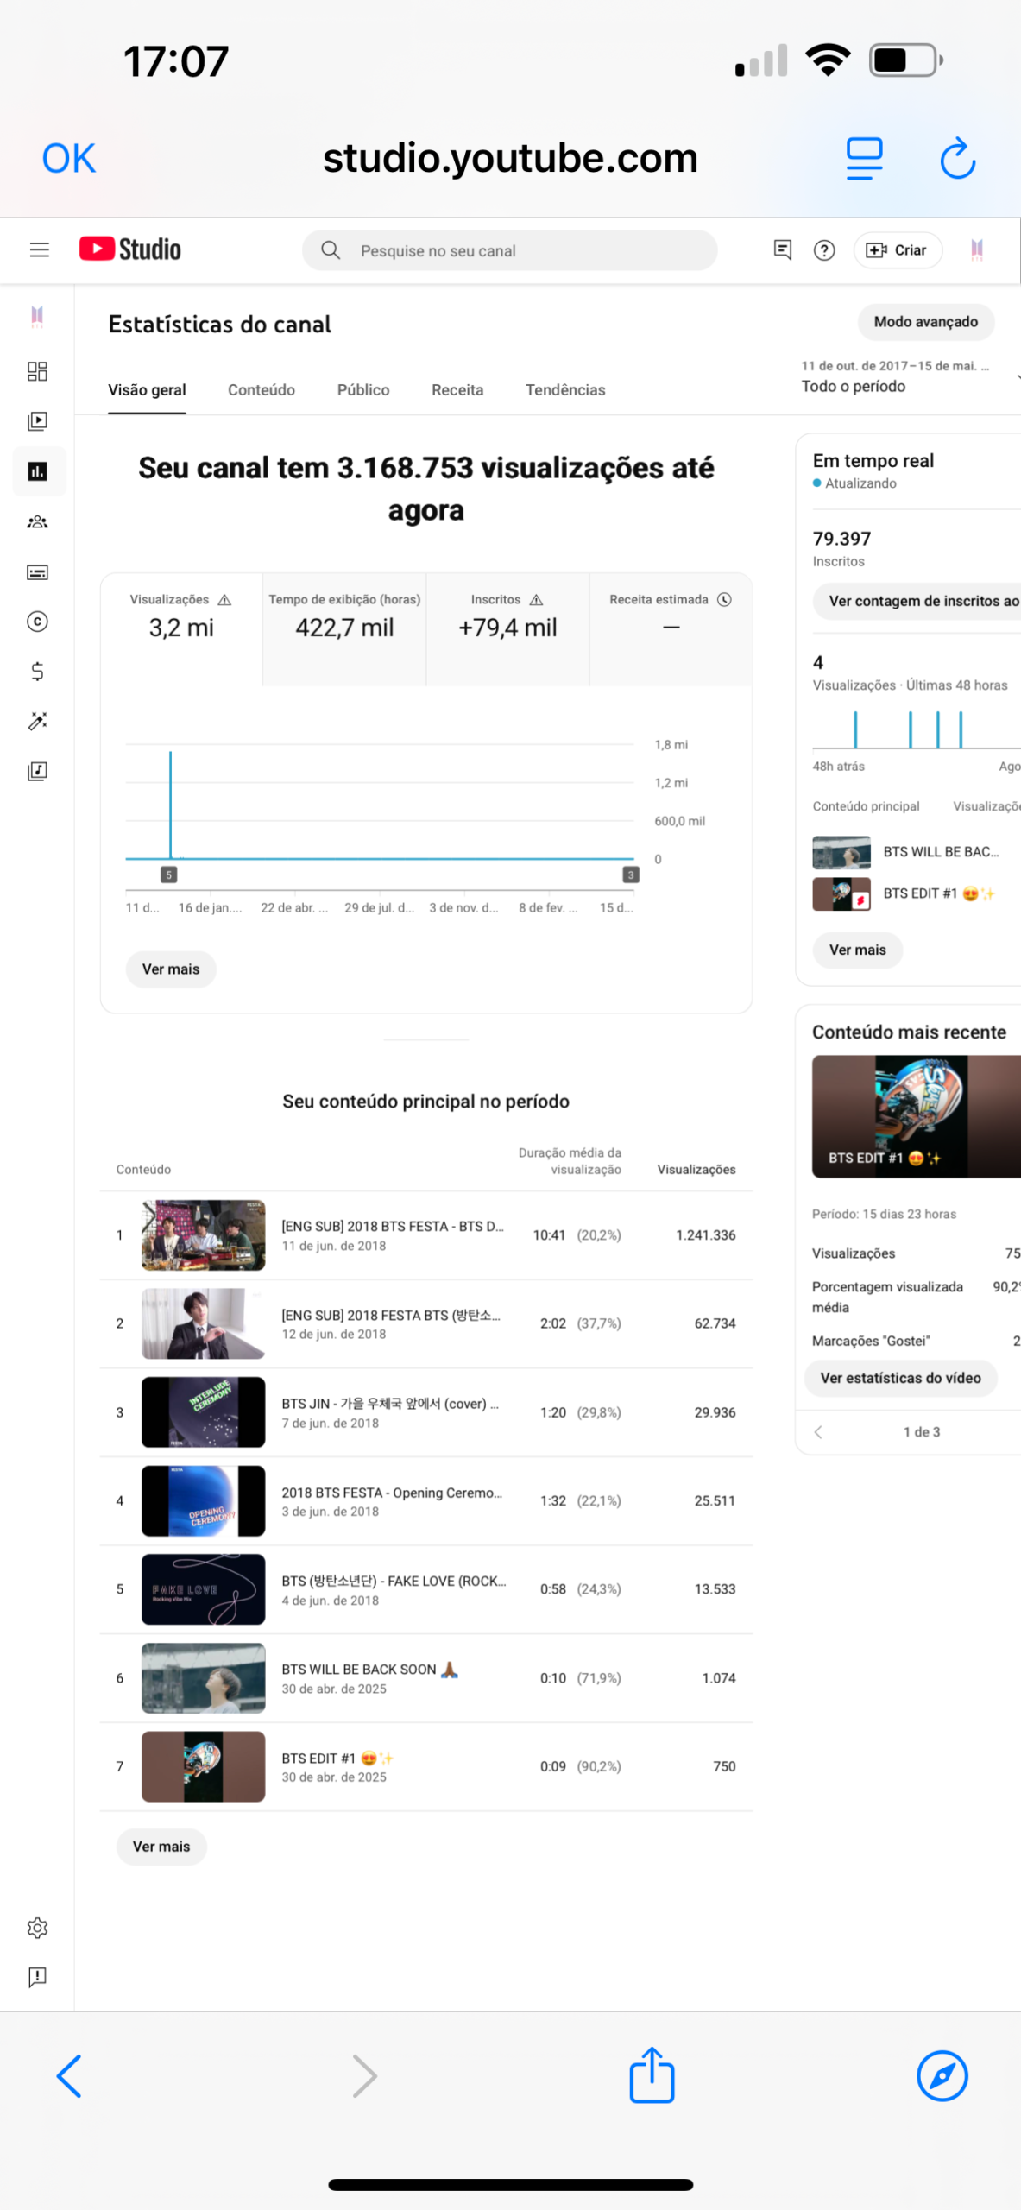Image resolution: width=1021 pixels, height=2210 pixels.
Task: Open Earn dollar sidebar icon
Action: [37, 672]
